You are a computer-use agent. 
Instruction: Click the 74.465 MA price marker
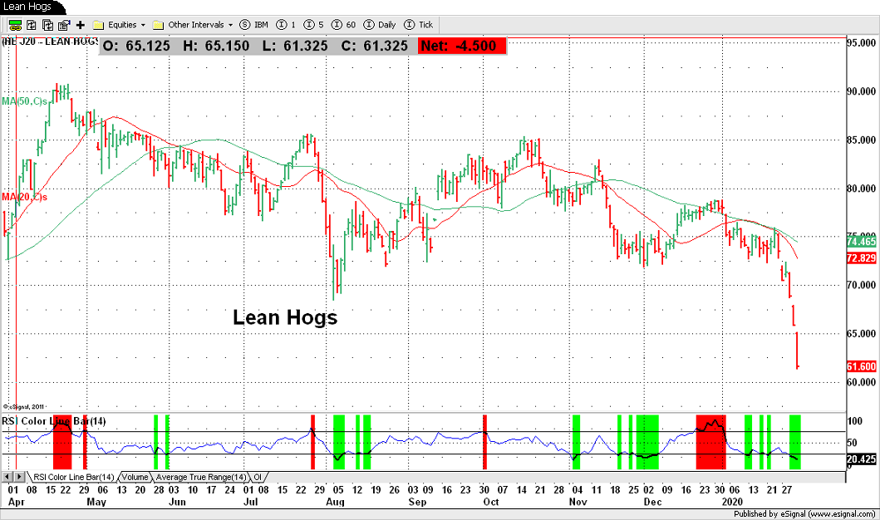(862, 242)
